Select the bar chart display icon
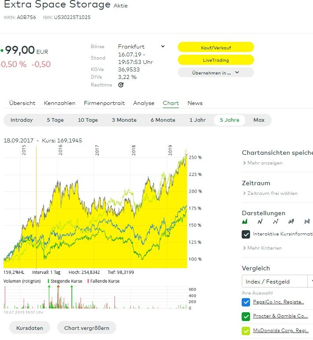 click(291, 221)
